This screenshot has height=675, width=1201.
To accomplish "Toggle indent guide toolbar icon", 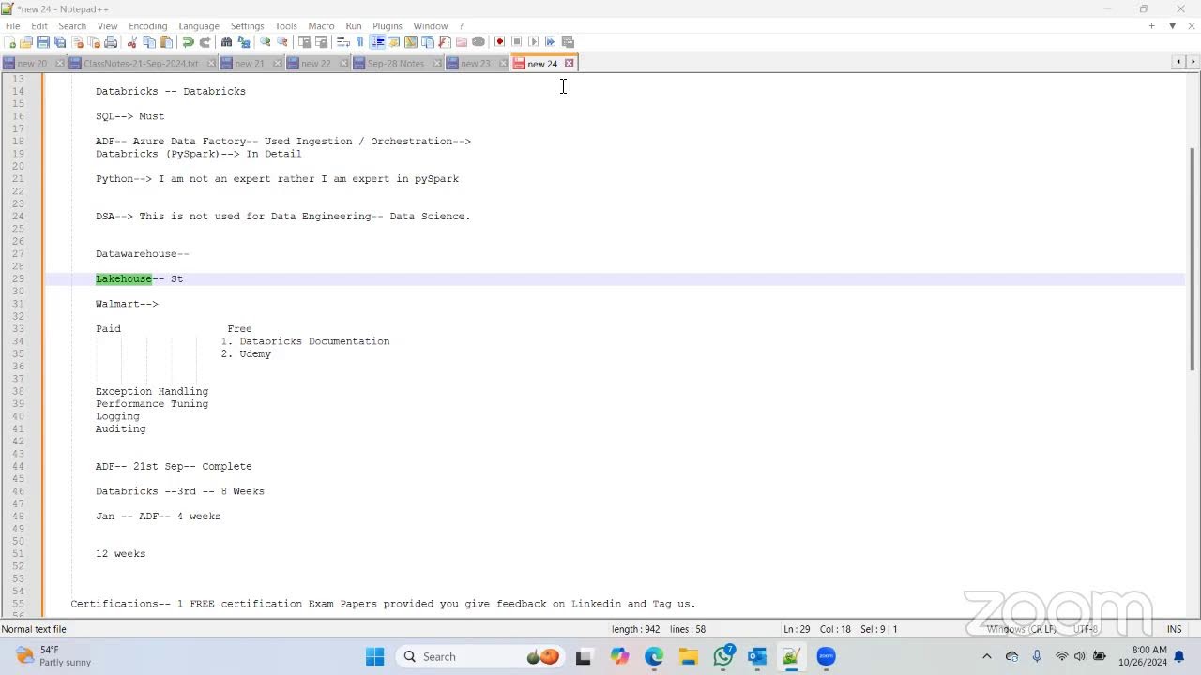I will tap(377, 41).
